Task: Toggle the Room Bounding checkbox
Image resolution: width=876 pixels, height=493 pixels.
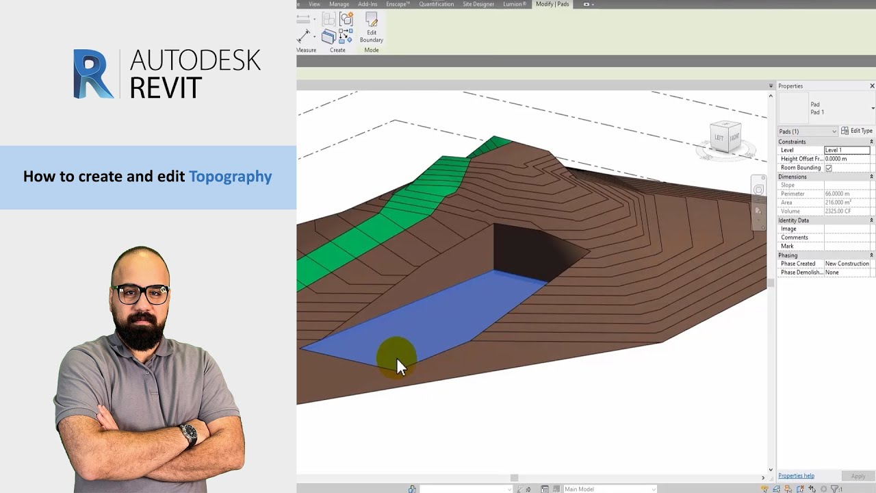Action: pyautogui.click(x=829, y=168)
